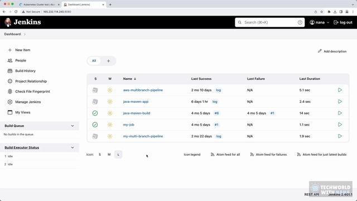Set icon size to L
The height and width of the screenshot is (201, 357).
118,155
